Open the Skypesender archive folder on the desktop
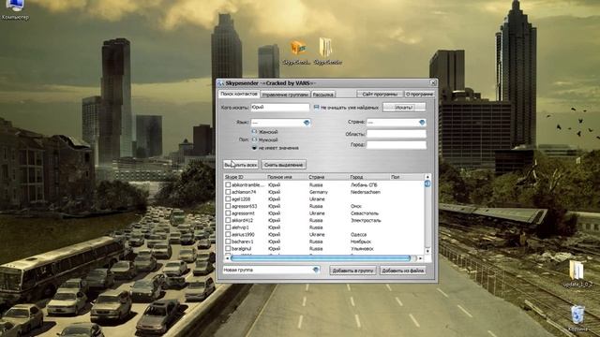This screenshot has height=337, width=600. 327,52
